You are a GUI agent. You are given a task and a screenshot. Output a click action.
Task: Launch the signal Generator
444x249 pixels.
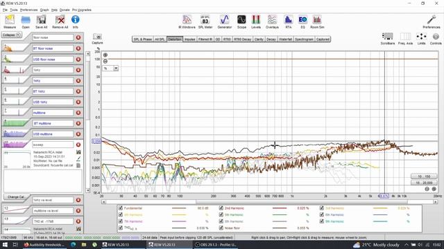pos(225,21)
